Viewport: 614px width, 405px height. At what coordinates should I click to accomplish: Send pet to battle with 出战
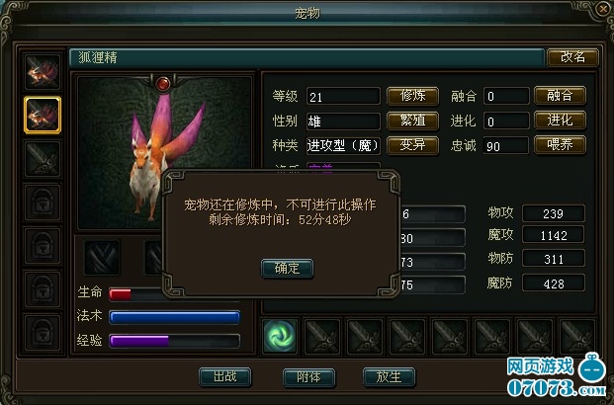click(224, 376)
